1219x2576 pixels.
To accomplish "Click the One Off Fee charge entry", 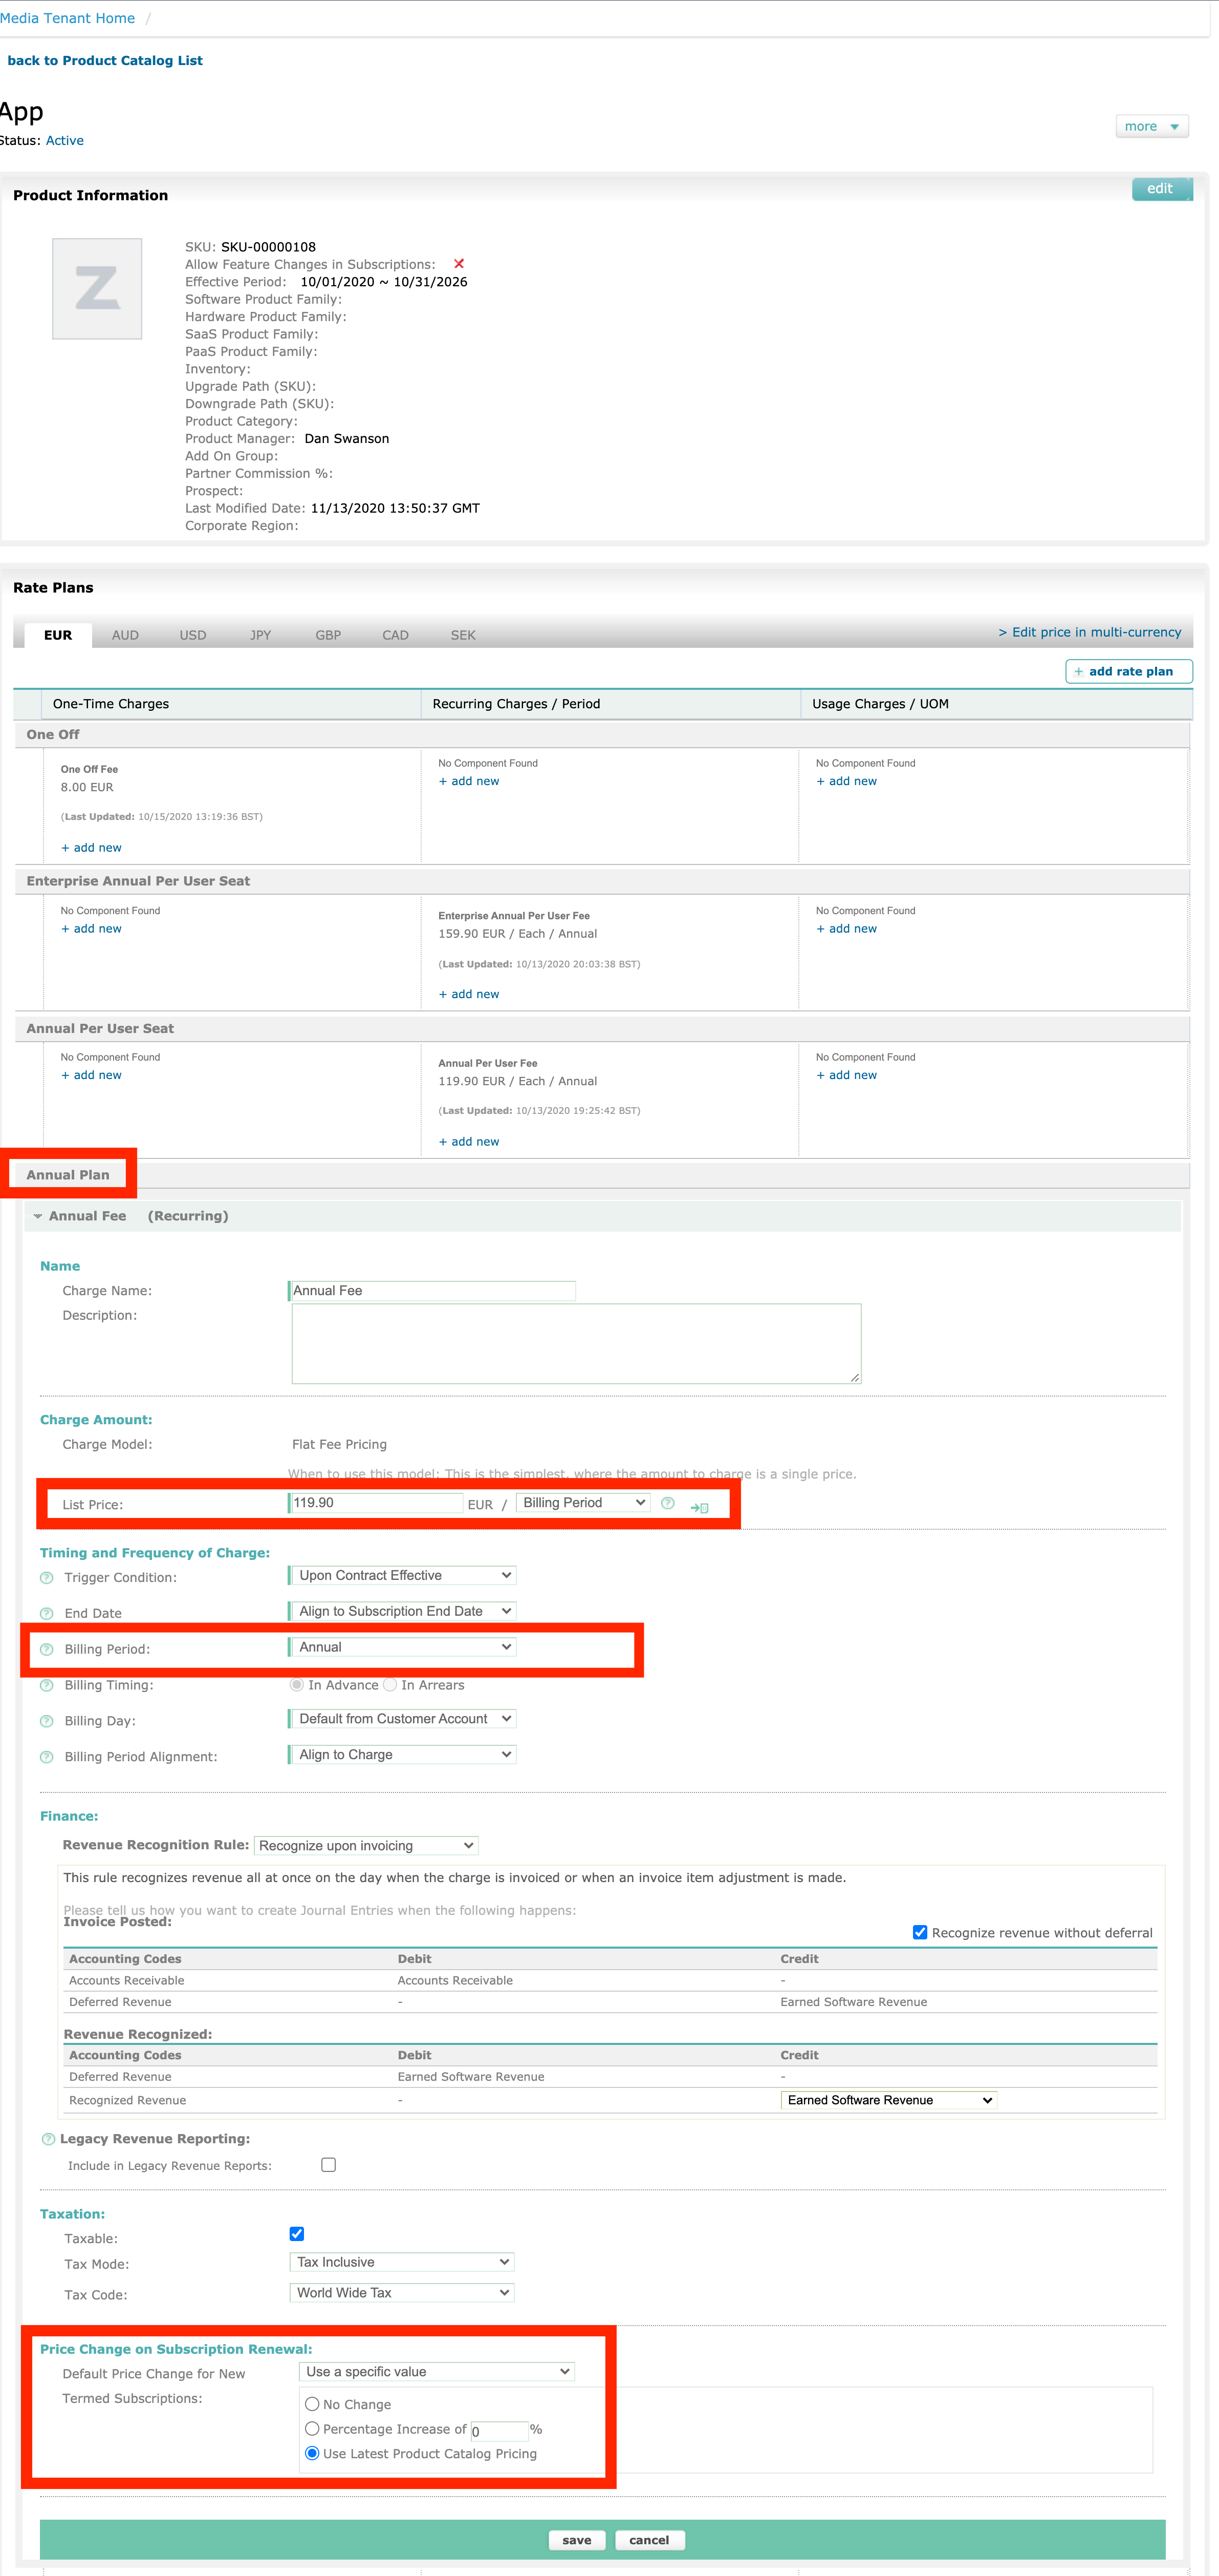I will point(89,770).
